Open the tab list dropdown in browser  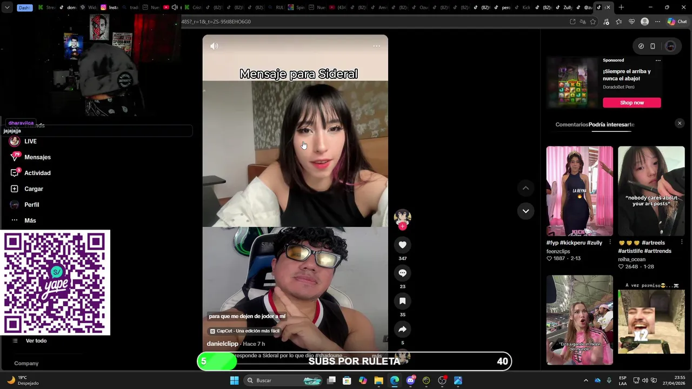tap(7, 8)
